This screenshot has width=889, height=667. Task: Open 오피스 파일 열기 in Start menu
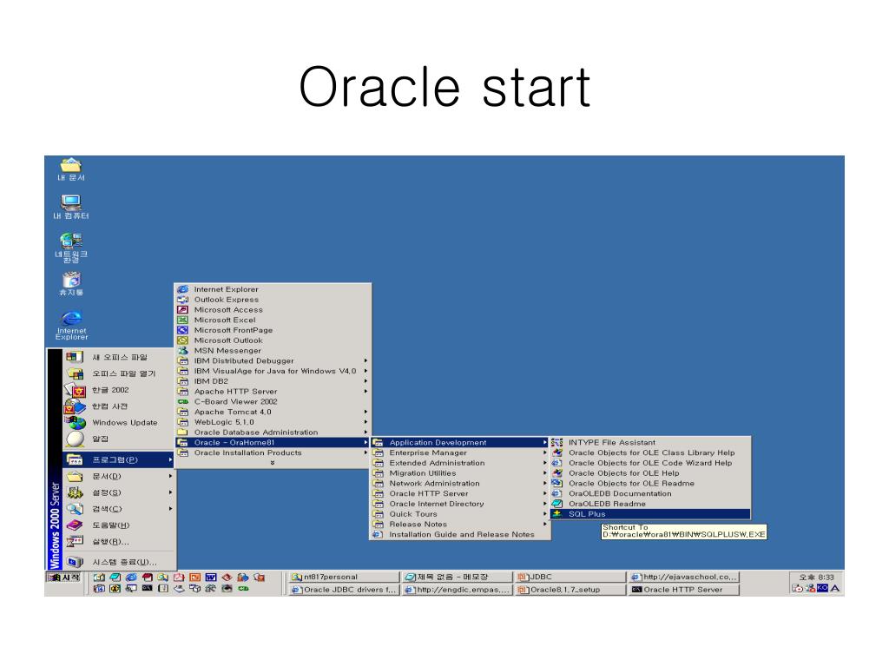click(118, 373)
